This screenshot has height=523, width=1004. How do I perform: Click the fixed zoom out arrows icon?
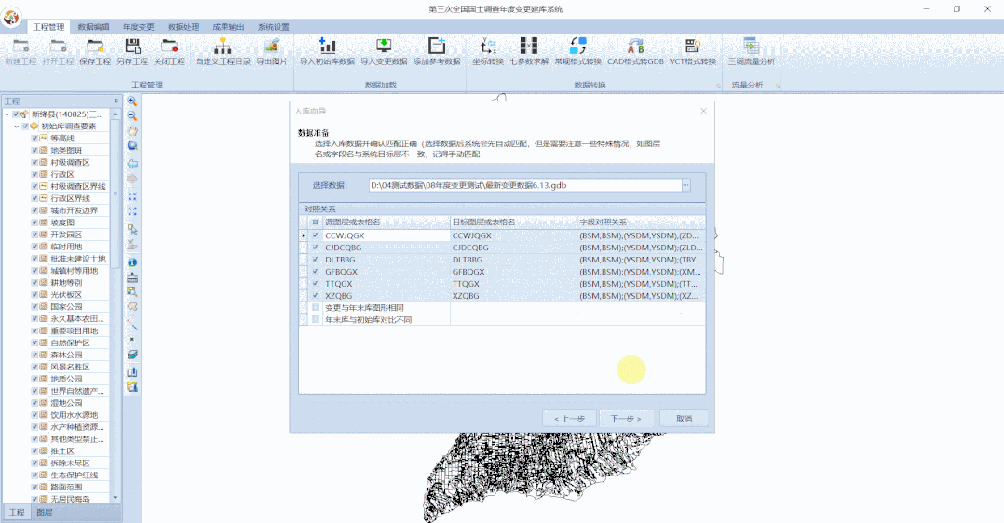coord(132,211)
